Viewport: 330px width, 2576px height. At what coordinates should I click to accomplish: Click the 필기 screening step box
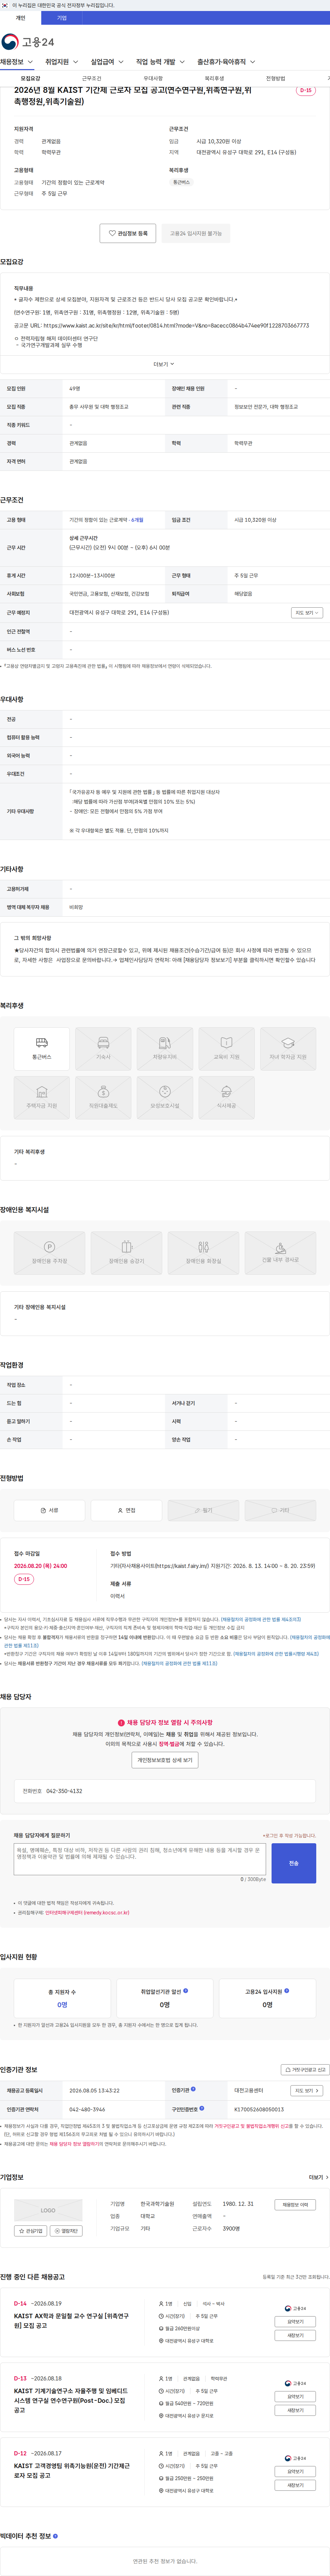point(203,1510)
